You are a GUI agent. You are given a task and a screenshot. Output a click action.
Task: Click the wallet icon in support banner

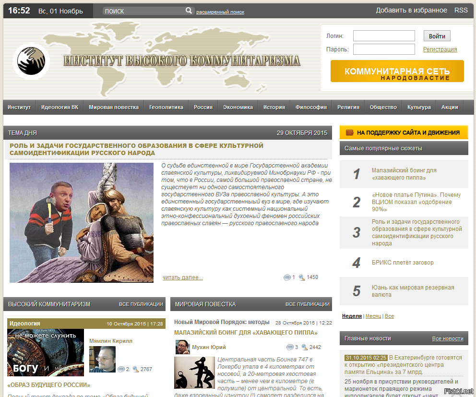(350, 132)
